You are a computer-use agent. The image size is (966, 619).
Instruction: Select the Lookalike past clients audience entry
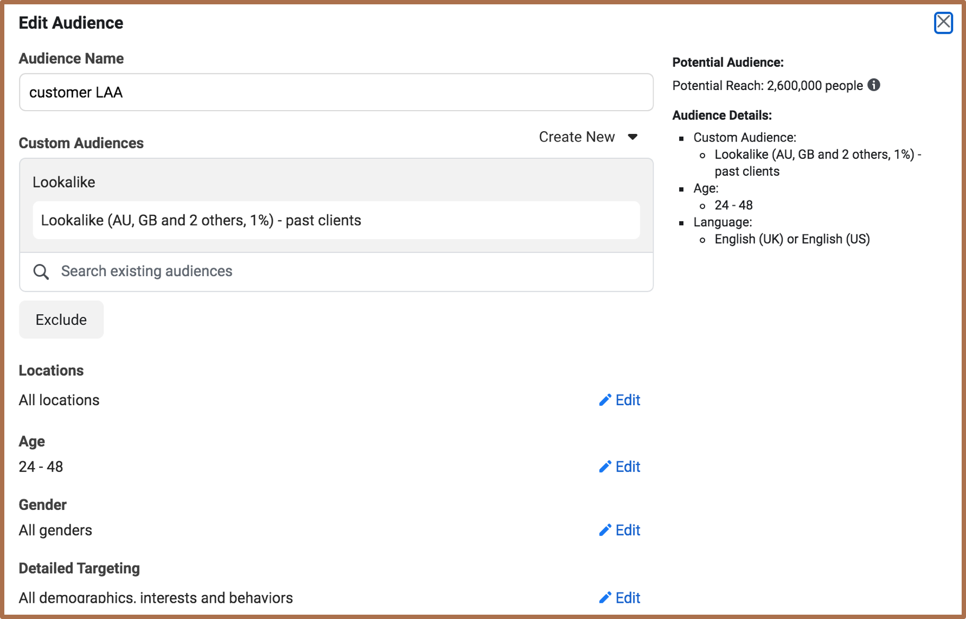point(336,221)
